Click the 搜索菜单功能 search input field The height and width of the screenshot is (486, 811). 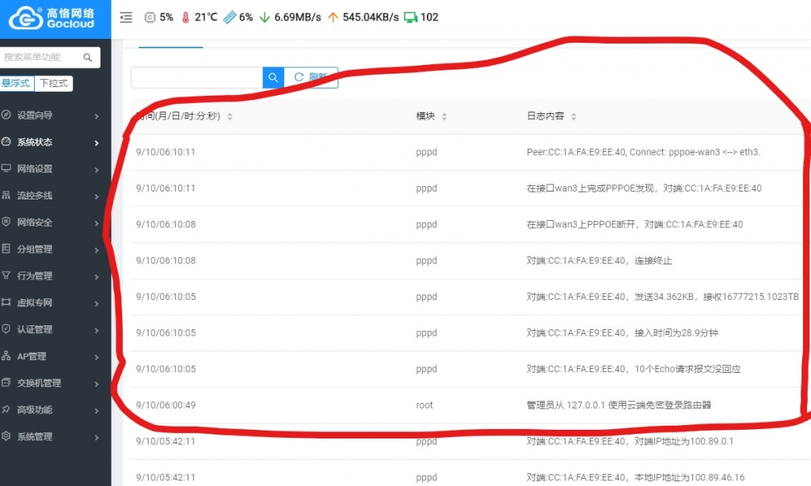pos(44,57)
